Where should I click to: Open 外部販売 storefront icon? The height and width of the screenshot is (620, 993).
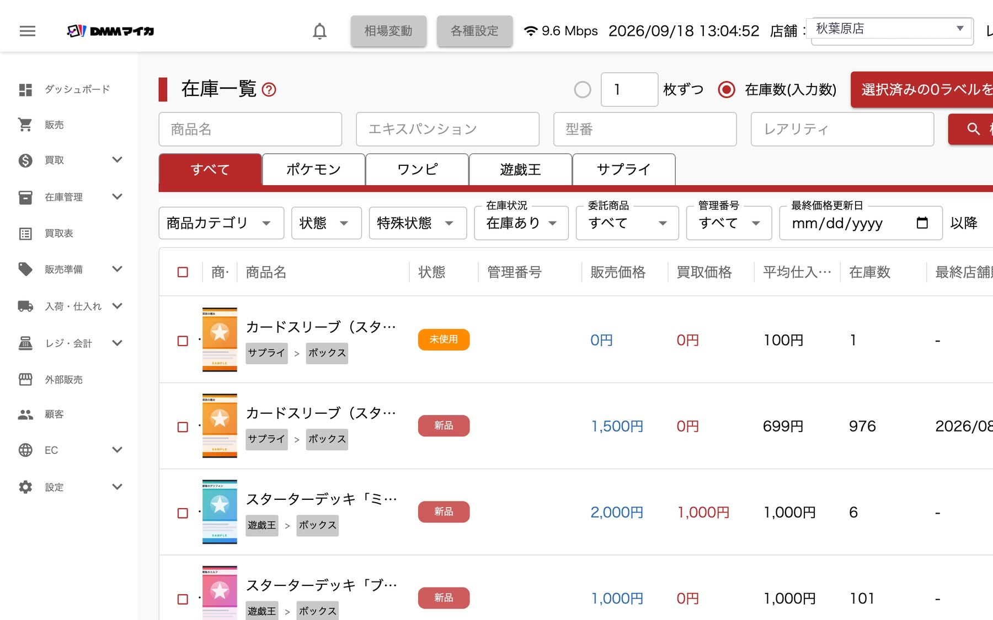pos(25,379)
